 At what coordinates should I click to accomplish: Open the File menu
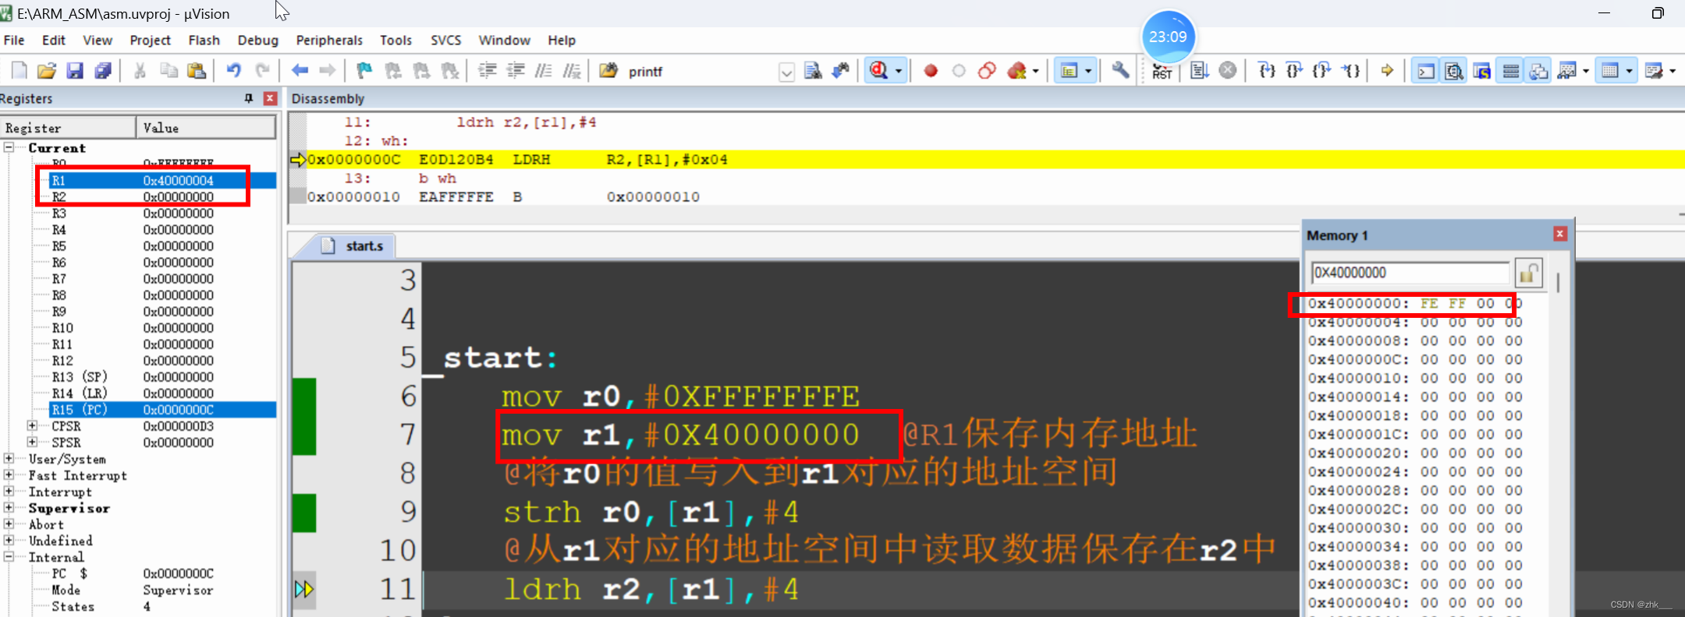click(14, 41)
